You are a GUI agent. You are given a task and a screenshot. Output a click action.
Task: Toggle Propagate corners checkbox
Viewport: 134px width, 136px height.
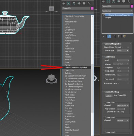pyautogui.click(x=128, y=83)
